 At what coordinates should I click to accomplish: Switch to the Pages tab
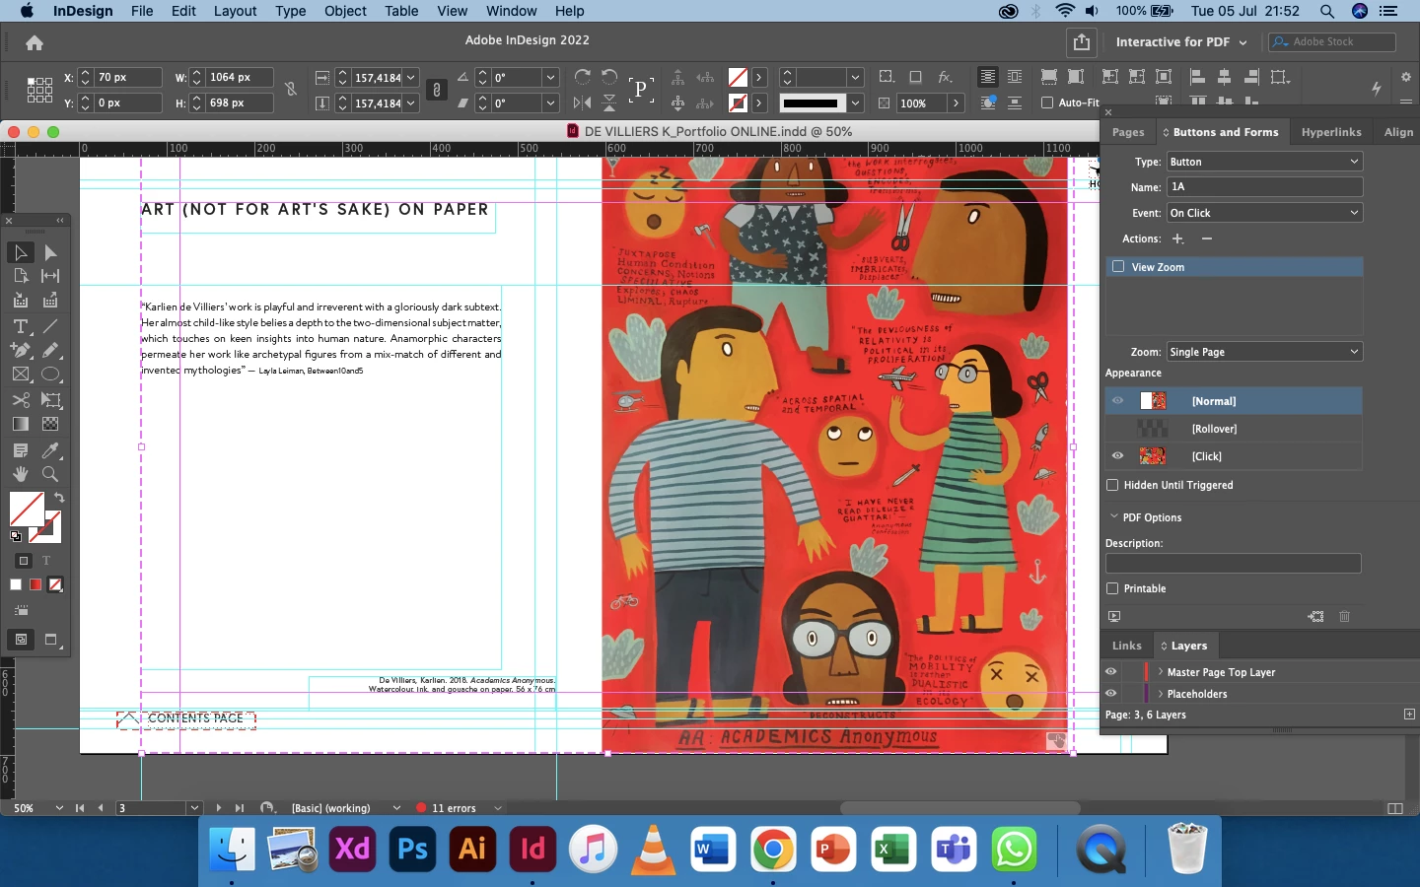click(1128, 132)
